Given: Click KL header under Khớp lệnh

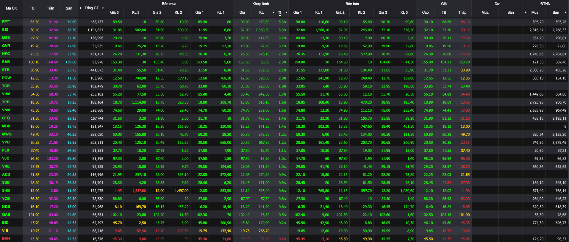Looking at the screenshot, I should point(261,13).
